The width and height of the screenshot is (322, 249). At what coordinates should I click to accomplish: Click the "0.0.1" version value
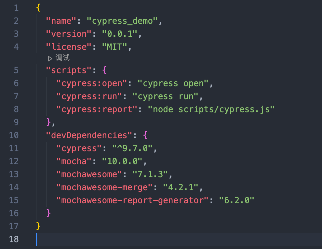[x=120, y=34]
